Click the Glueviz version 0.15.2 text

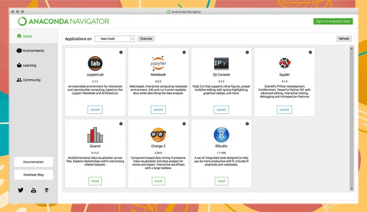[95, 153]
